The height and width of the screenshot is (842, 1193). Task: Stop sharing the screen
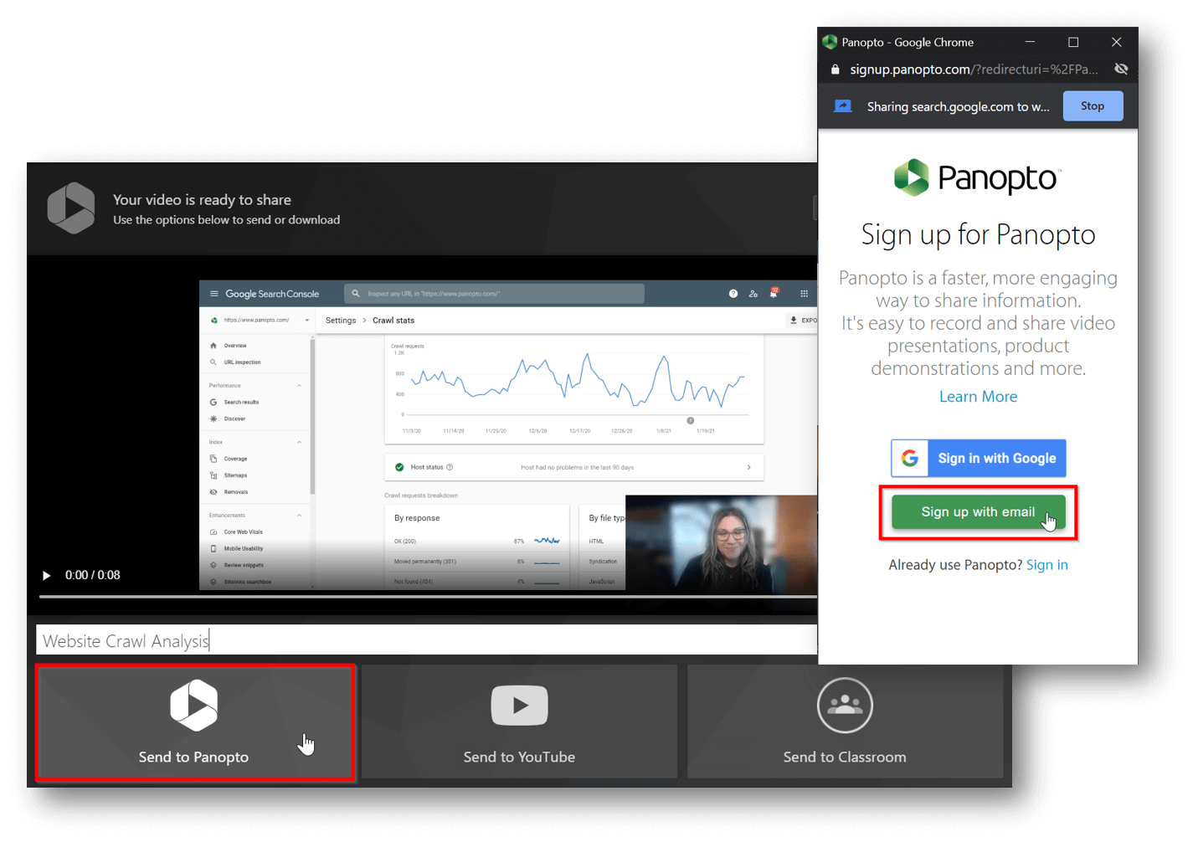(x=1092, y=106)
